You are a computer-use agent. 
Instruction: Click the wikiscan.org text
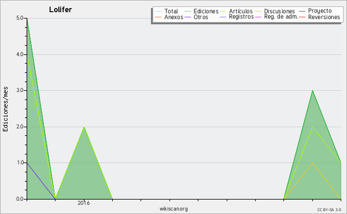173,209
